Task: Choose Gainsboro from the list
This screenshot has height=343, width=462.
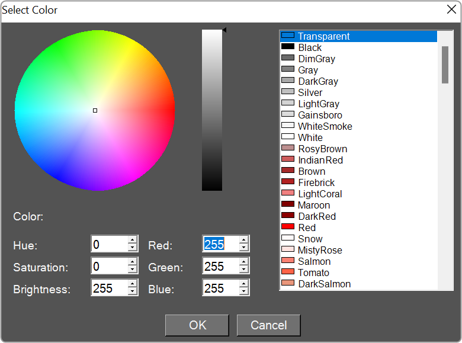Action: [x=358, y=115]
